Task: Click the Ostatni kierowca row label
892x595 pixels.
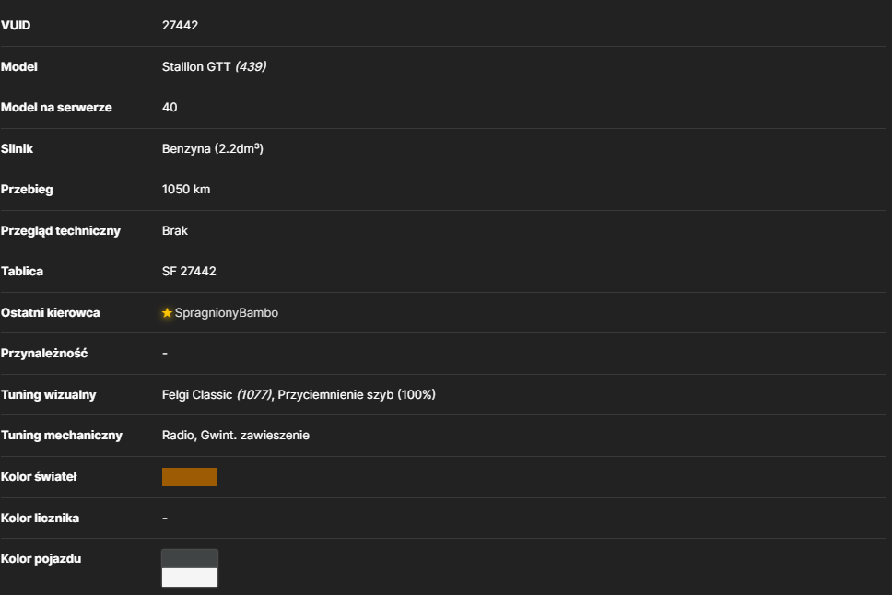Action: pos(50,313)
